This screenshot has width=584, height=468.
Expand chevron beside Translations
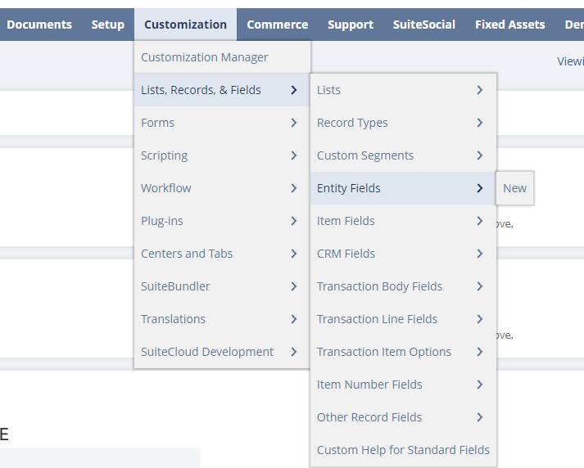point(294,319)
